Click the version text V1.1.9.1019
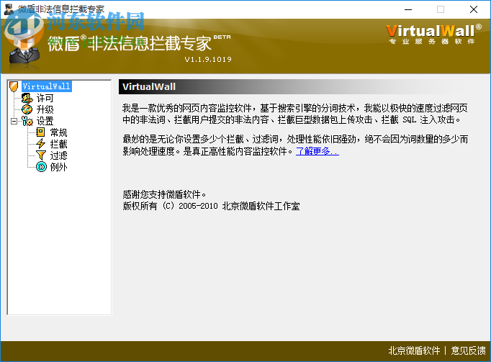 click(208, 60)
